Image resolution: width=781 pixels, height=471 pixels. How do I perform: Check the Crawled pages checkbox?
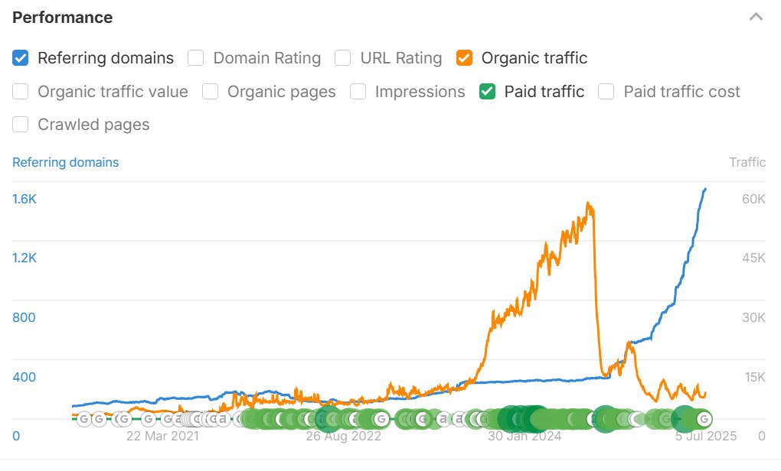21,125
